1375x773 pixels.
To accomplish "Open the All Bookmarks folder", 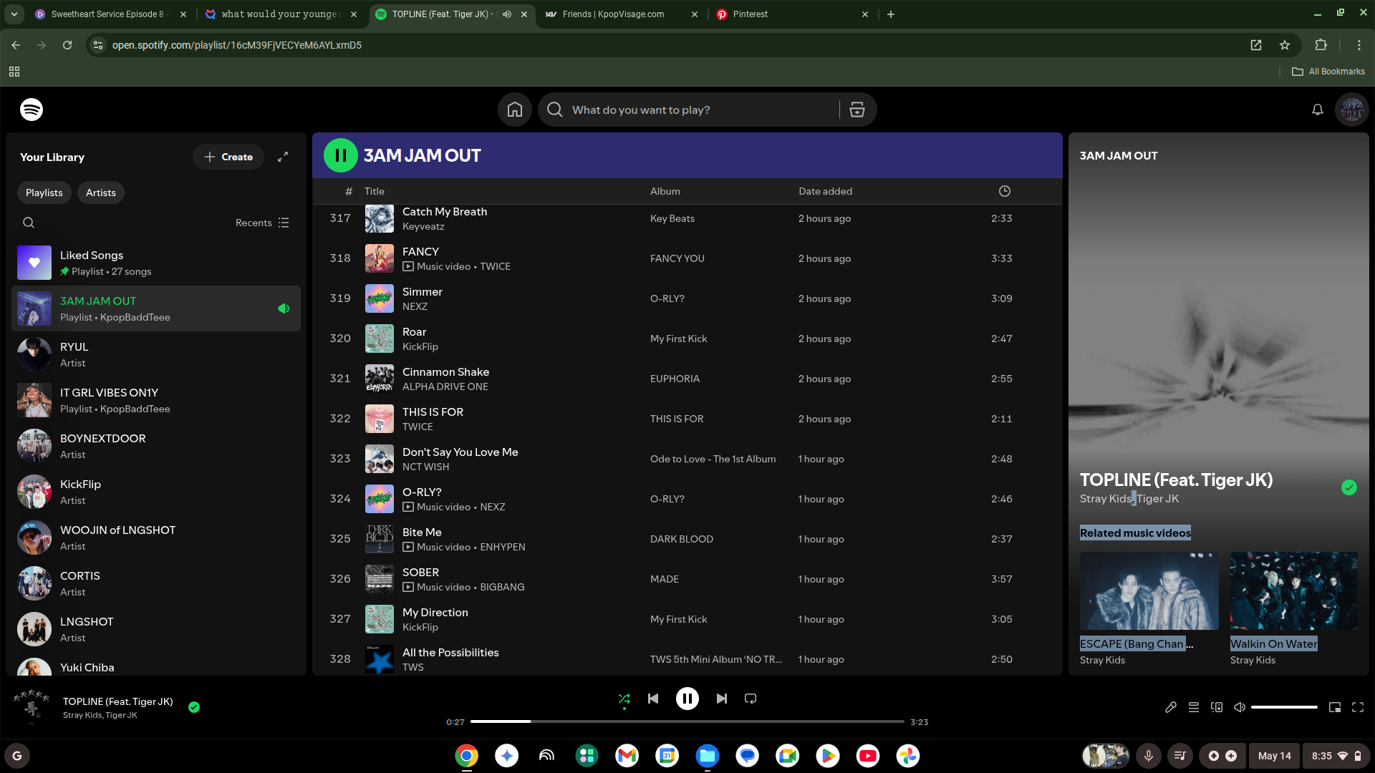I will 1328,72.
